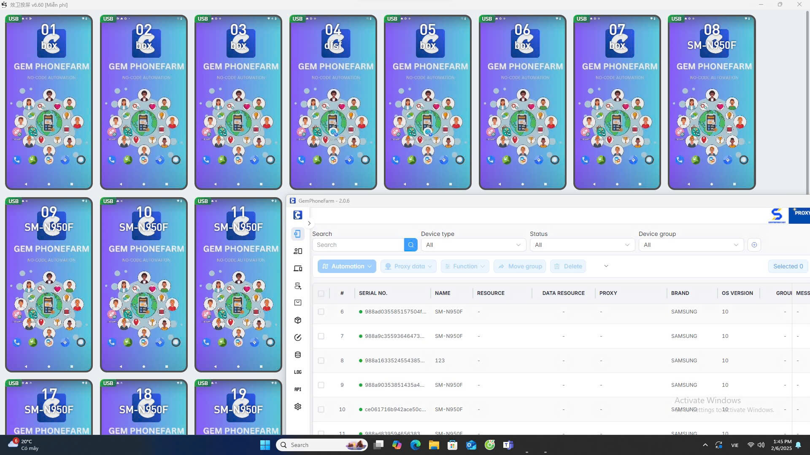Expand the Automation dropdown button
This screenshot has height=455, width=810.
pyautogui.click(x=347, y=266)
